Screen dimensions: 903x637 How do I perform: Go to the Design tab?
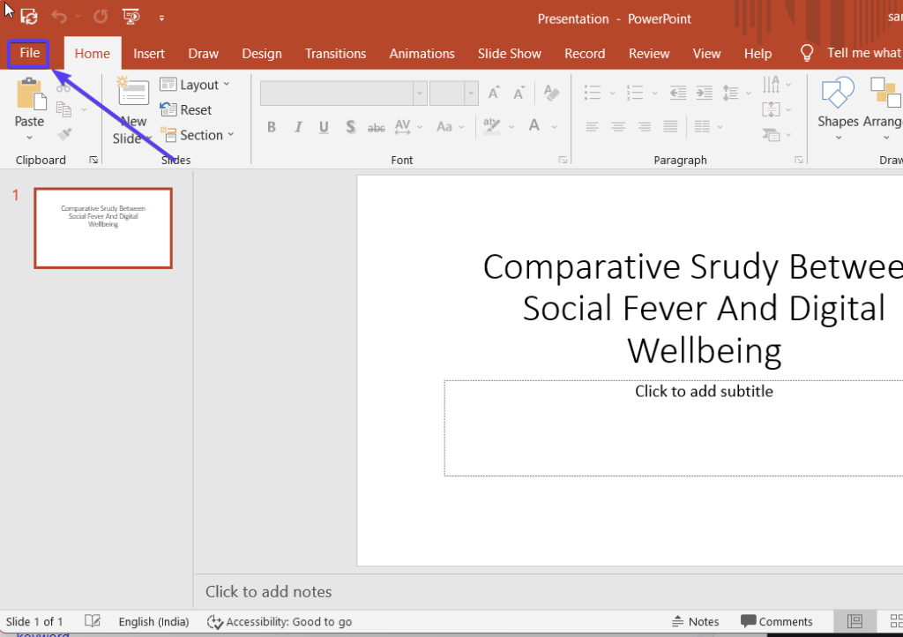point(261,54)
